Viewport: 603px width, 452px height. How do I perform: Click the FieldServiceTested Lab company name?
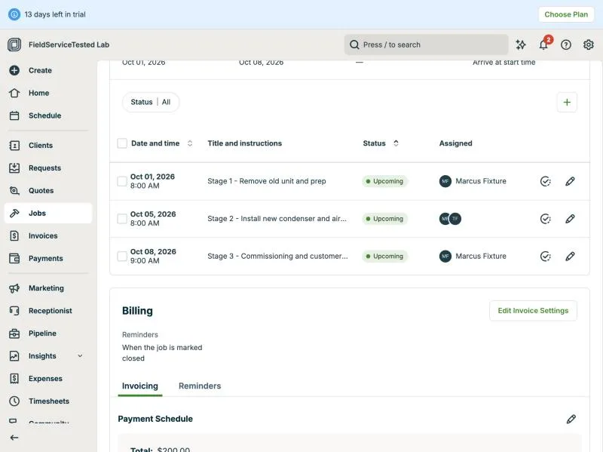tap(69, 45)
